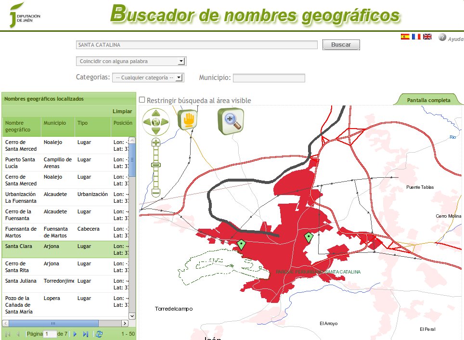Click the Diputación de Jaén logo

pyautogui.click(x=25, y=15)
